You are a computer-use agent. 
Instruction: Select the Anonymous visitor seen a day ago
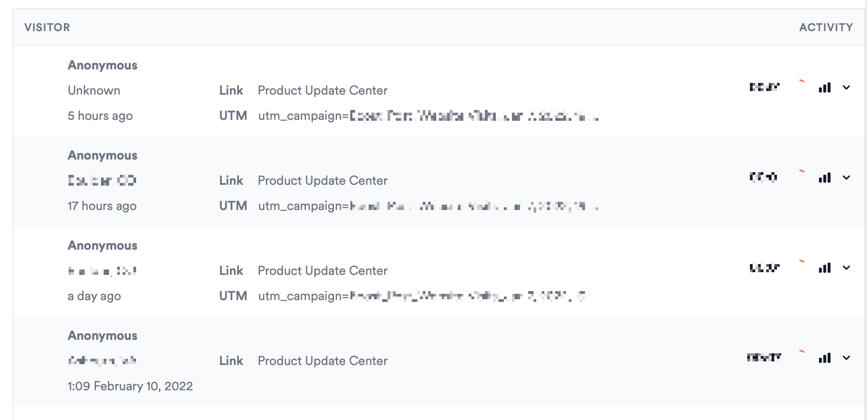pos(102,246)
